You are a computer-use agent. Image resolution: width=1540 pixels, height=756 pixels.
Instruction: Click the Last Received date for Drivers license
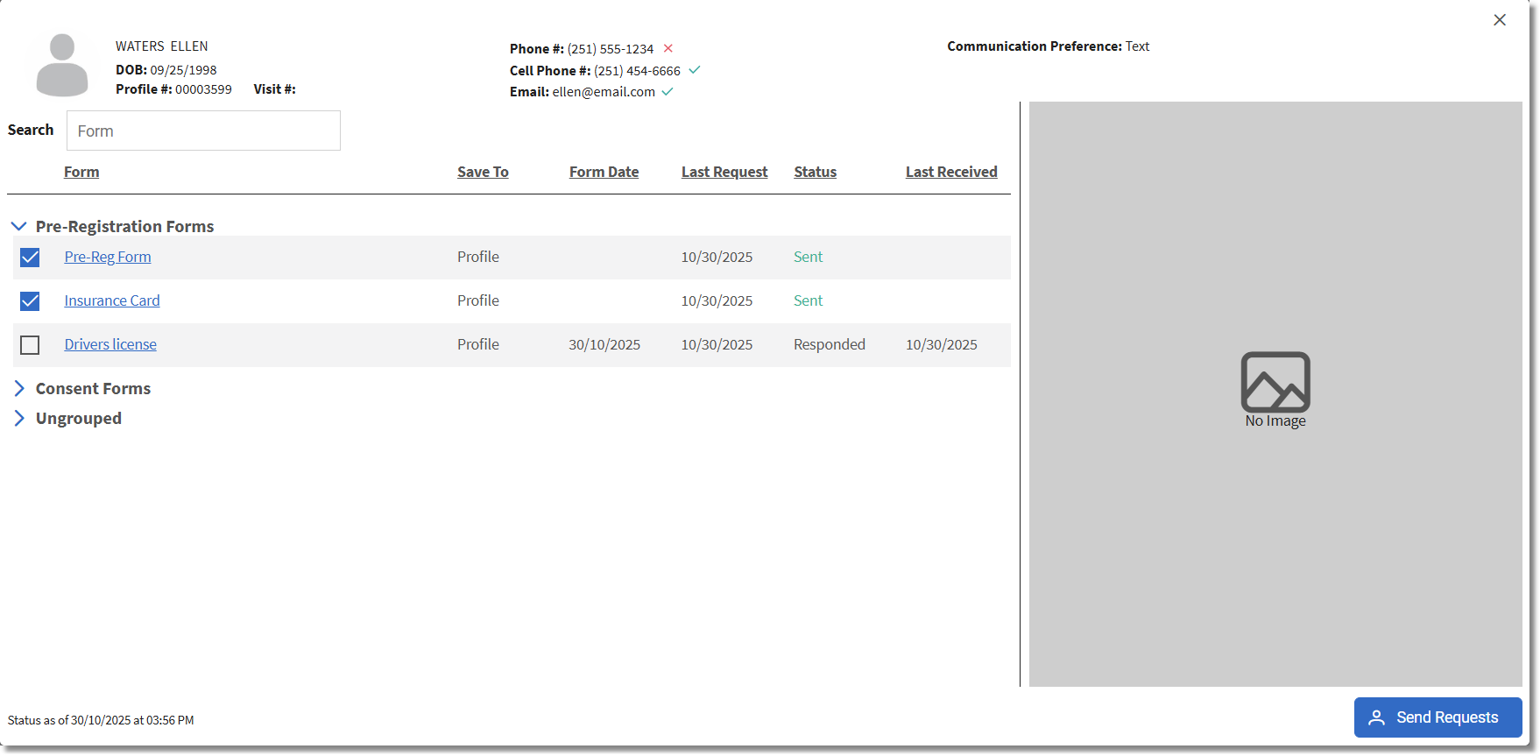pyautogui.click(x=942, y=344)
